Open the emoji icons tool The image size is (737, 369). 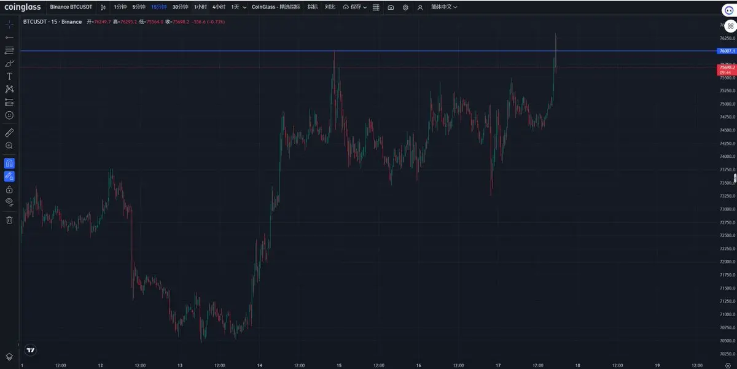point(9,115)
